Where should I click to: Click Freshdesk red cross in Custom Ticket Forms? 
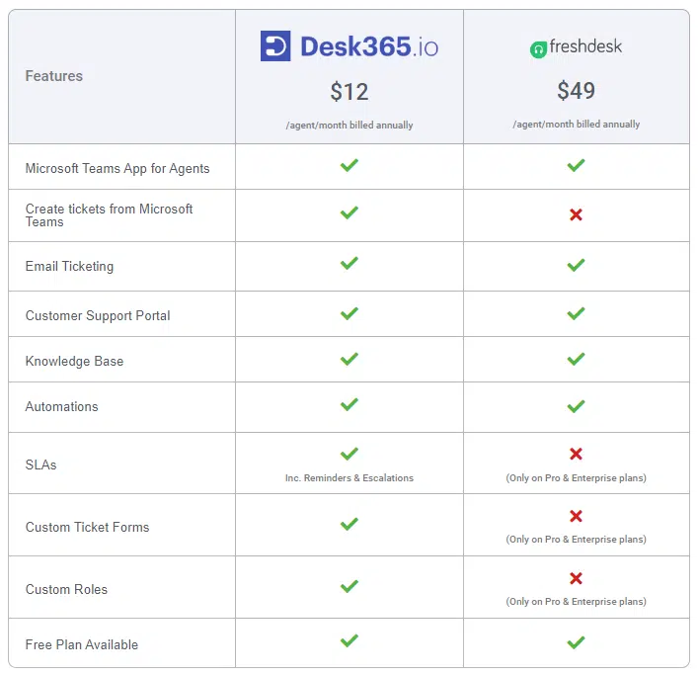click(x=576, y=516)
